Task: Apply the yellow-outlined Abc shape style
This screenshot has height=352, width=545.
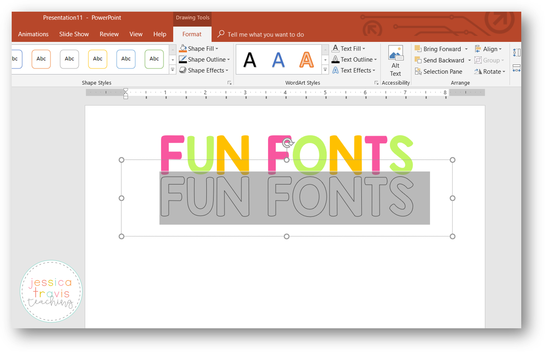Action: (x=98, y=59)
